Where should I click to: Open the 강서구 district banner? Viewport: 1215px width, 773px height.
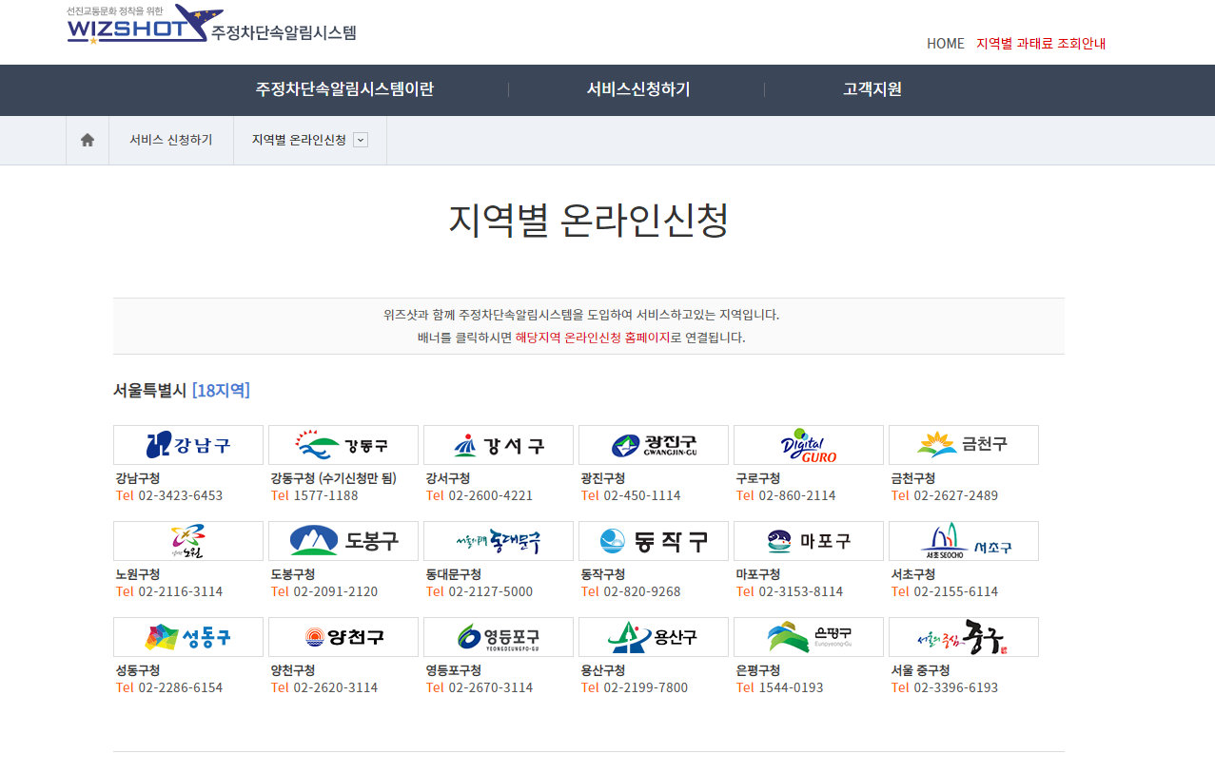[499, 445]
